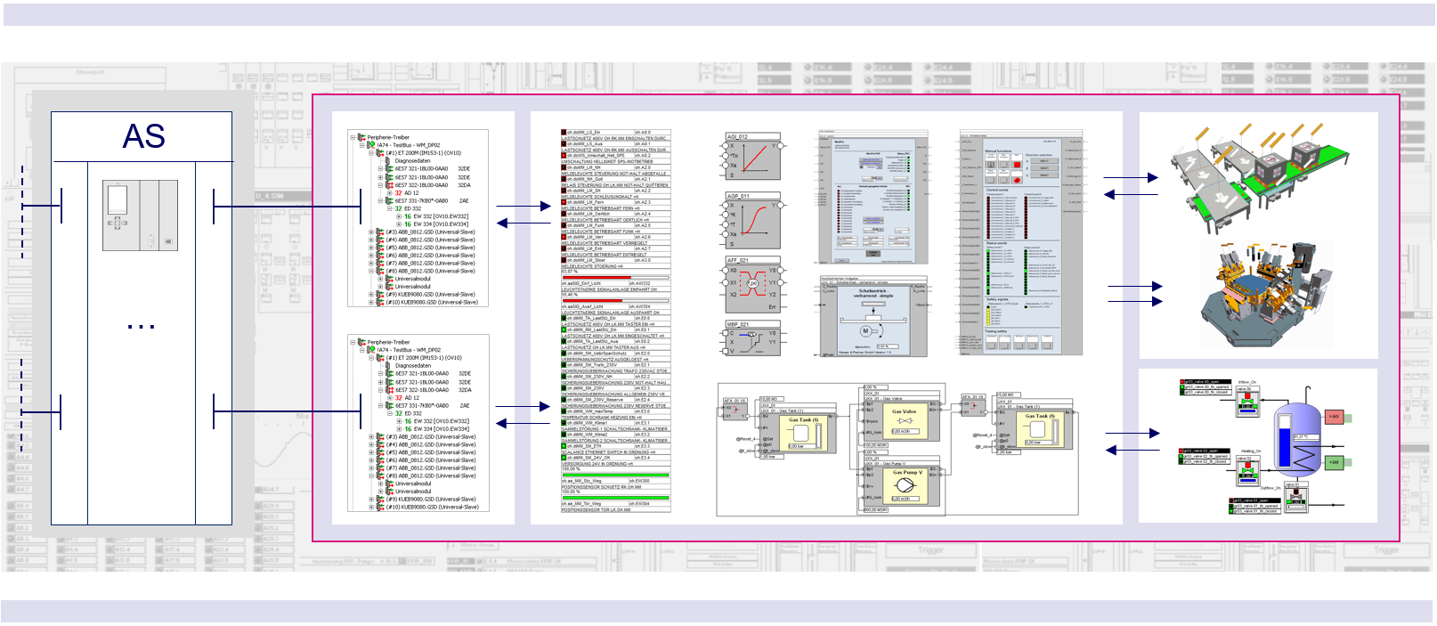
Task: Toggle the oh.doMM_LS_Ein signal indicator
Action: coord(564,133)
